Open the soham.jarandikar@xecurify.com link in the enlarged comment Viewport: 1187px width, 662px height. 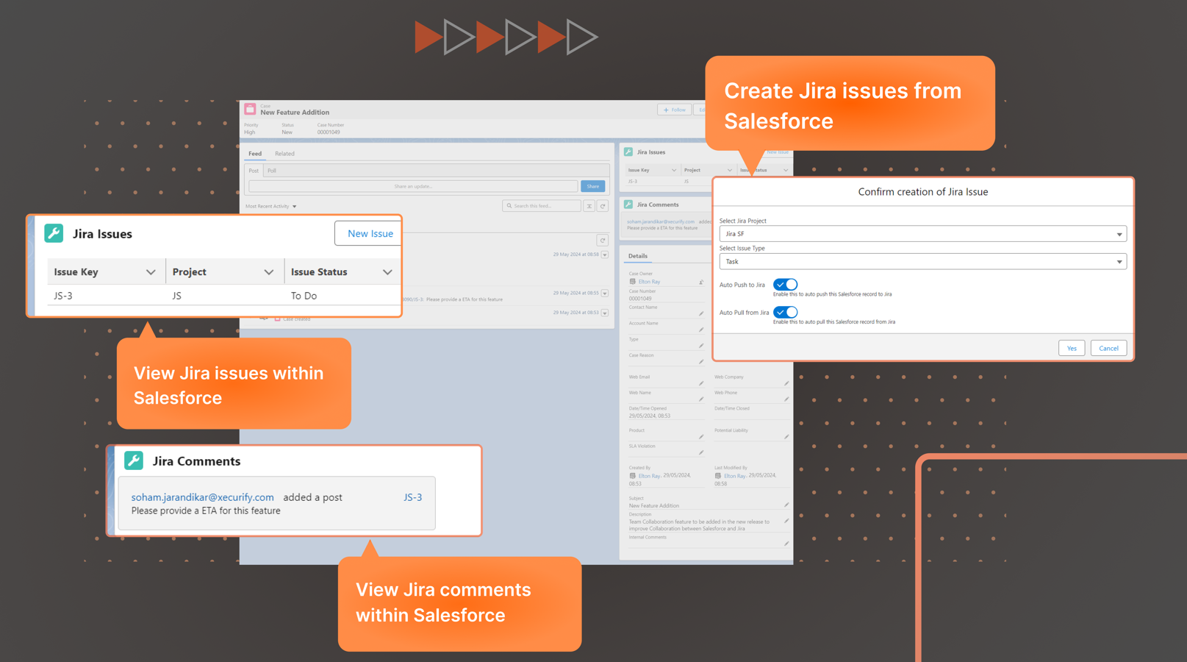coord(202,497)
